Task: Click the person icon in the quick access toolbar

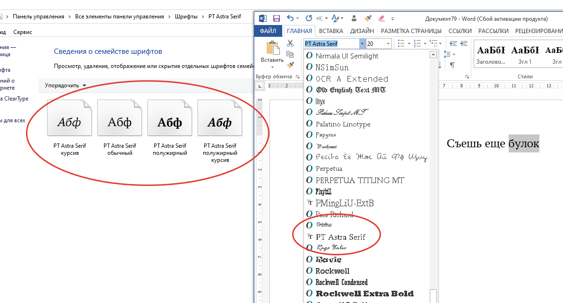Action: 354,18
